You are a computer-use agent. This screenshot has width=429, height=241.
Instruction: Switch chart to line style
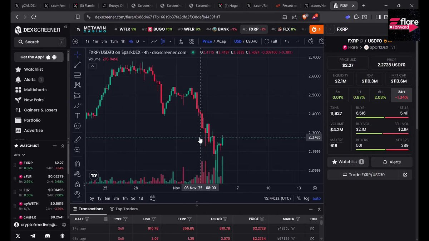154,41
